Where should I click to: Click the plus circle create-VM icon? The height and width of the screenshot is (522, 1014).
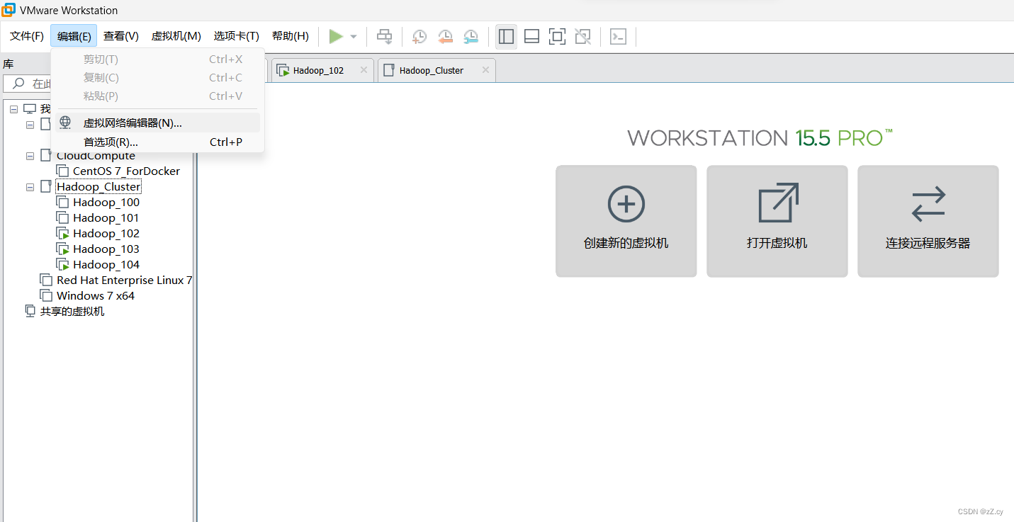[x=626, y=204]
